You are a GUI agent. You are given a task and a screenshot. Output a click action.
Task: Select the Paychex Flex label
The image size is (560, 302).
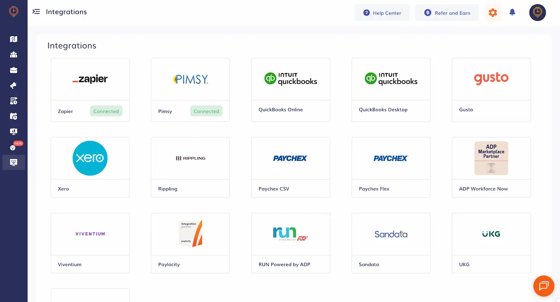[x=374, y=189]
